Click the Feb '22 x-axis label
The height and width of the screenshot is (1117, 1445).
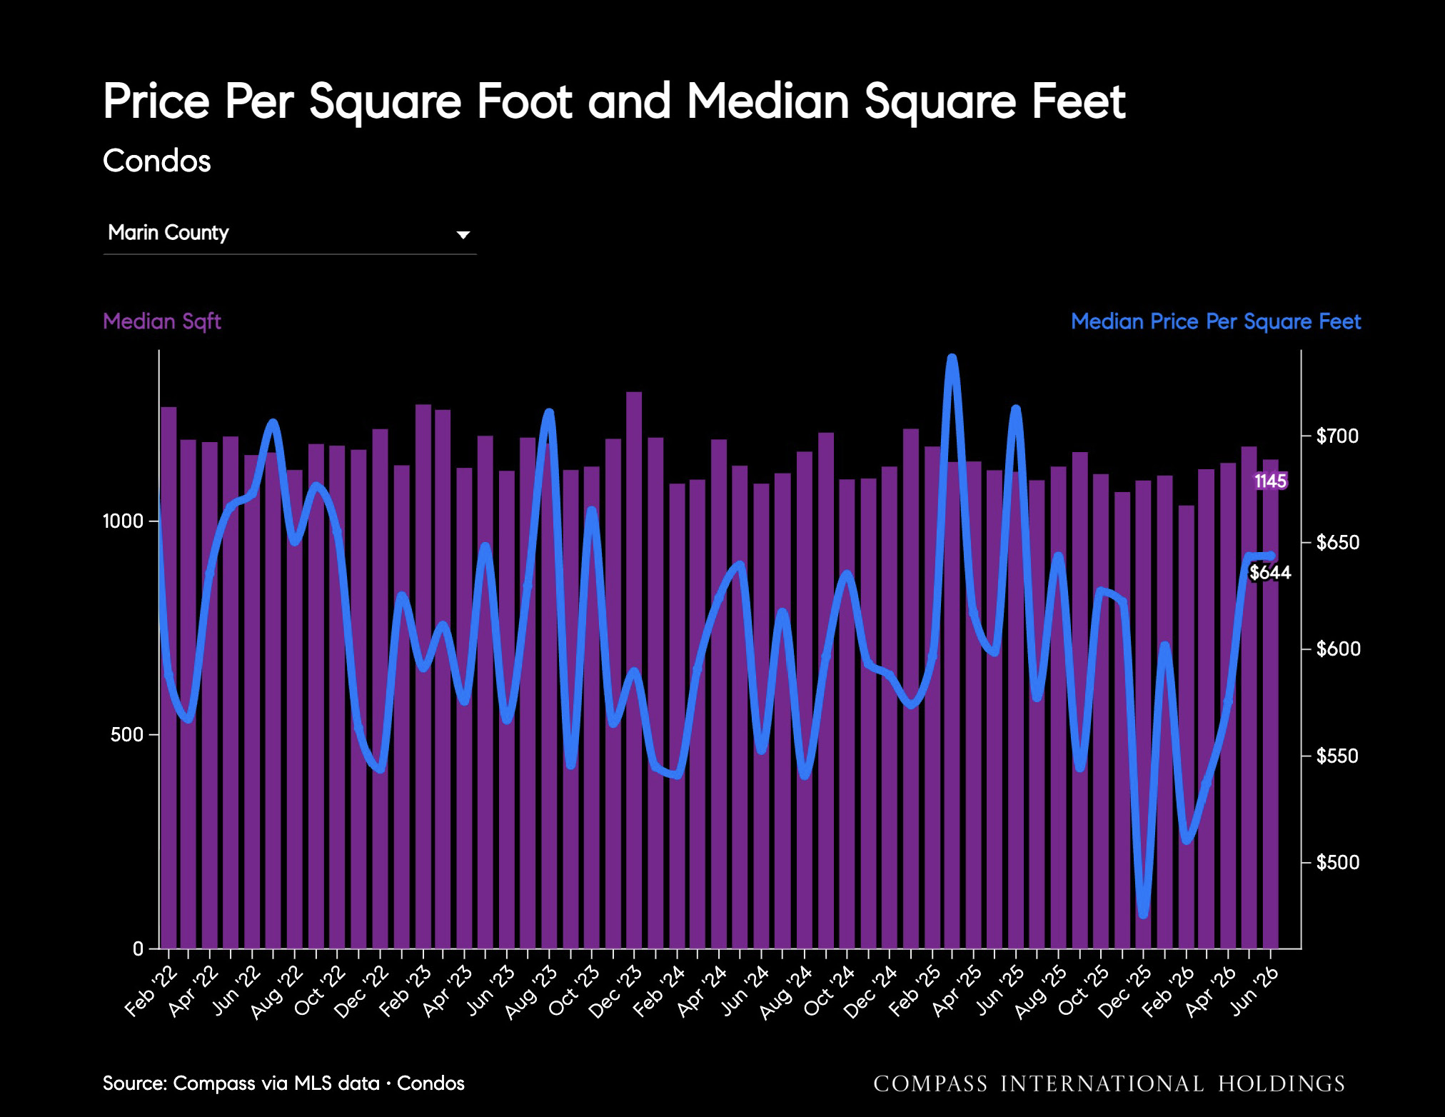151,991
